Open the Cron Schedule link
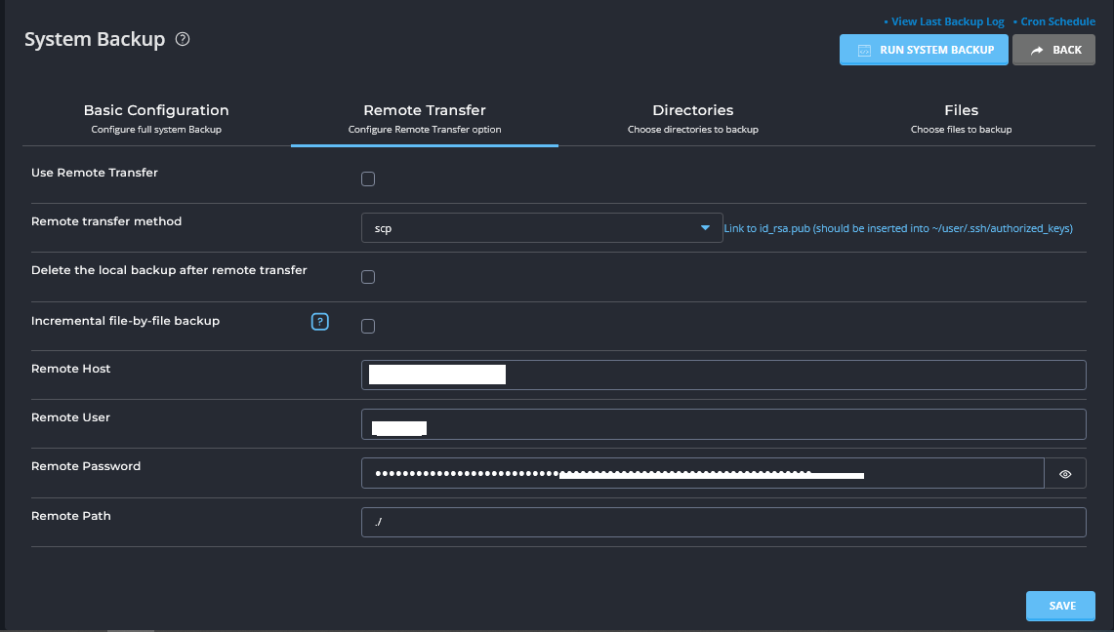The width and height of the screenshot is (1114, 632). 1056,21
